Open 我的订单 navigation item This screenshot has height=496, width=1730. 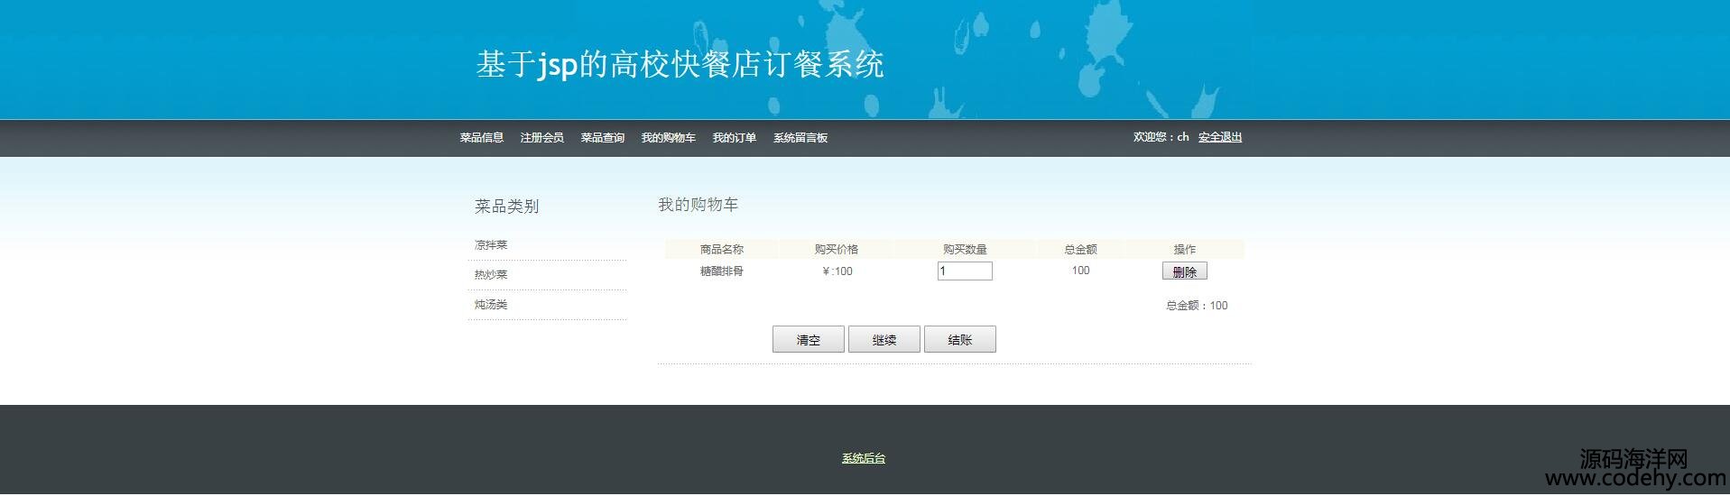coord(734,138)
